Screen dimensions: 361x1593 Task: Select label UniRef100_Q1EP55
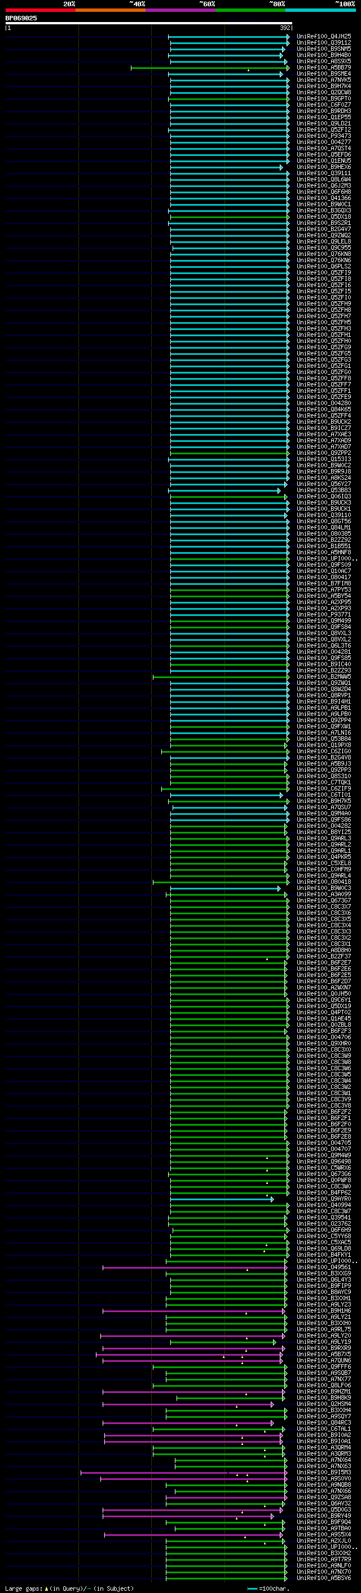(x=324, y=118)
